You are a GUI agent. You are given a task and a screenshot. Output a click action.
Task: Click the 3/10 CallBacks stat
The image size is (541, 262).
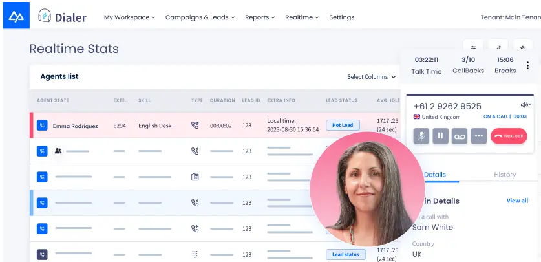click(468, 65)
